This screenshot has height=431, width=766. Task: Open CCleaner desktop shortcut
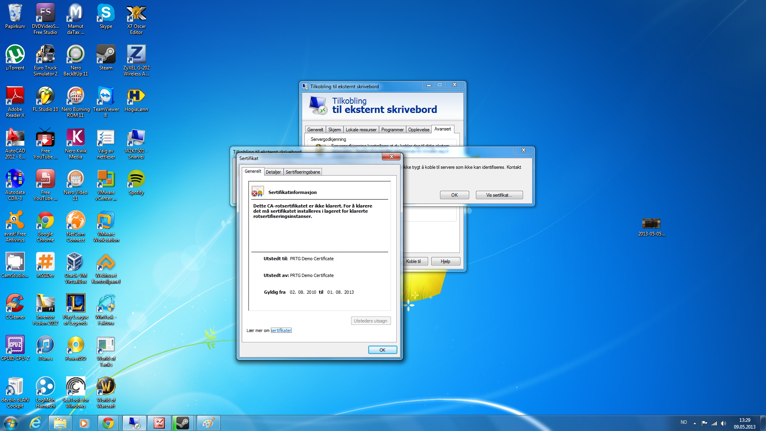click(15, 307)
